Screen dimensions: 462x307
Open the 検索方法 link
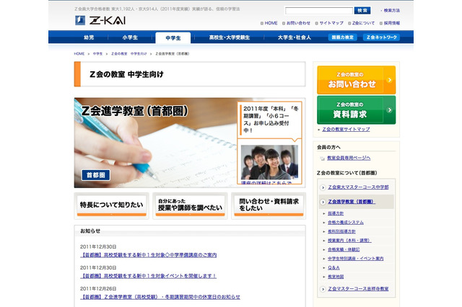tap(391, 11)
